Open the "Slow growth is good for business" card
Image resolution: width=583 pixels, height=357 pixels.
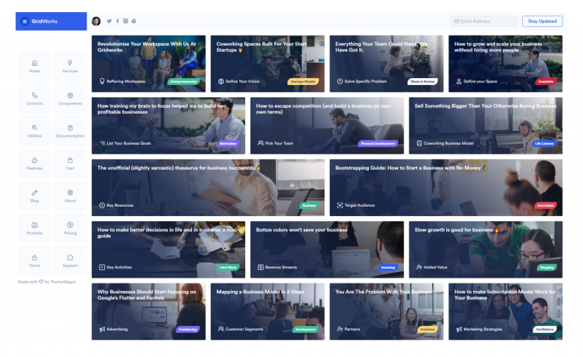(486, 249)
